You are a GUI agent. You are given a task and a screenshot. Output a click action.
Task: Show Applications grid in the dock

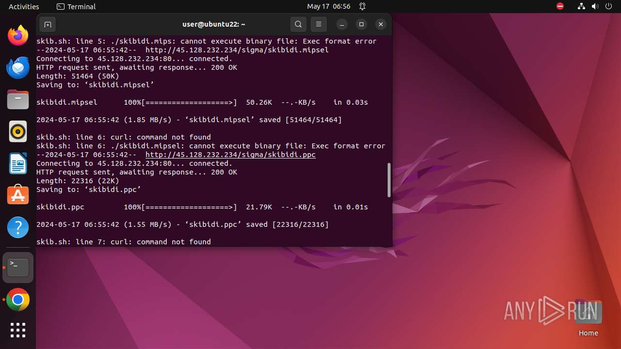[x=18, y=330]
